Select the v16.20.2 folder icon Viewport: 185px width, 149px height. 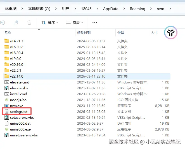7,47
